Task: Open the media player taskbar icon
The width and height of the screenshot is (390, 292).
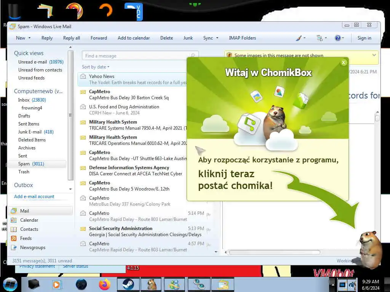Action: (57, 284)
